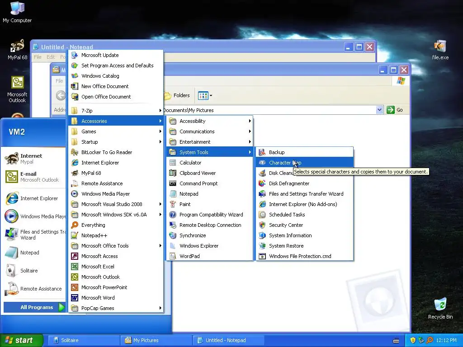
Task: Click the Everything search icon in All Programs
Action: click(x=75, y=225)
